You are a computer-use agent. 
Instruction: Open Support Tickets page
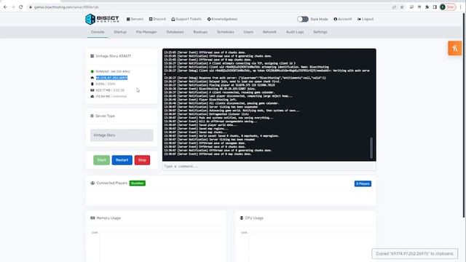(x=186, y=19)
